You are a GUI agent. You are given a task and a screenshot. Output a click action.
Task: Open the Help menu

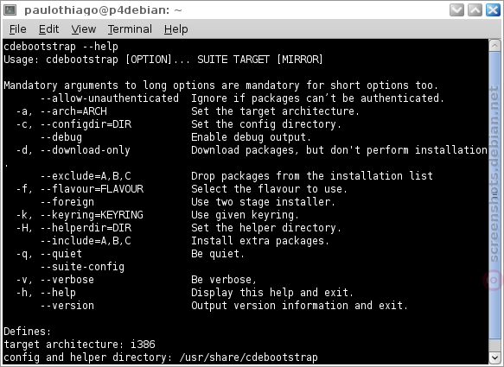click(175, 29)
